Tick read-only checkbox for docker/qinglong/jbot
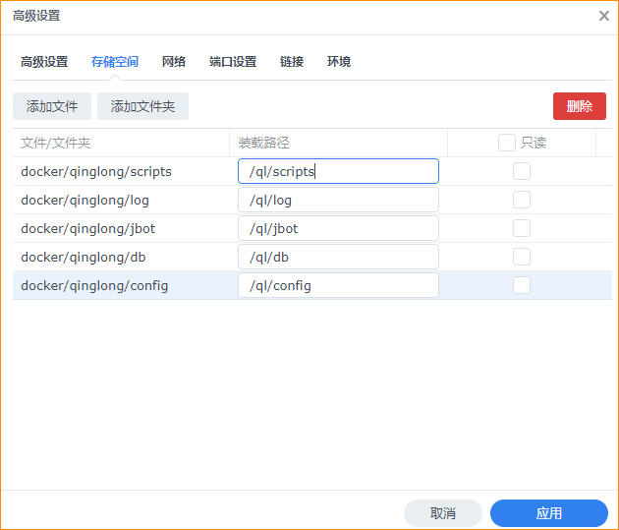619x530 pixels. pyautogui.click(x=522, y=228)
